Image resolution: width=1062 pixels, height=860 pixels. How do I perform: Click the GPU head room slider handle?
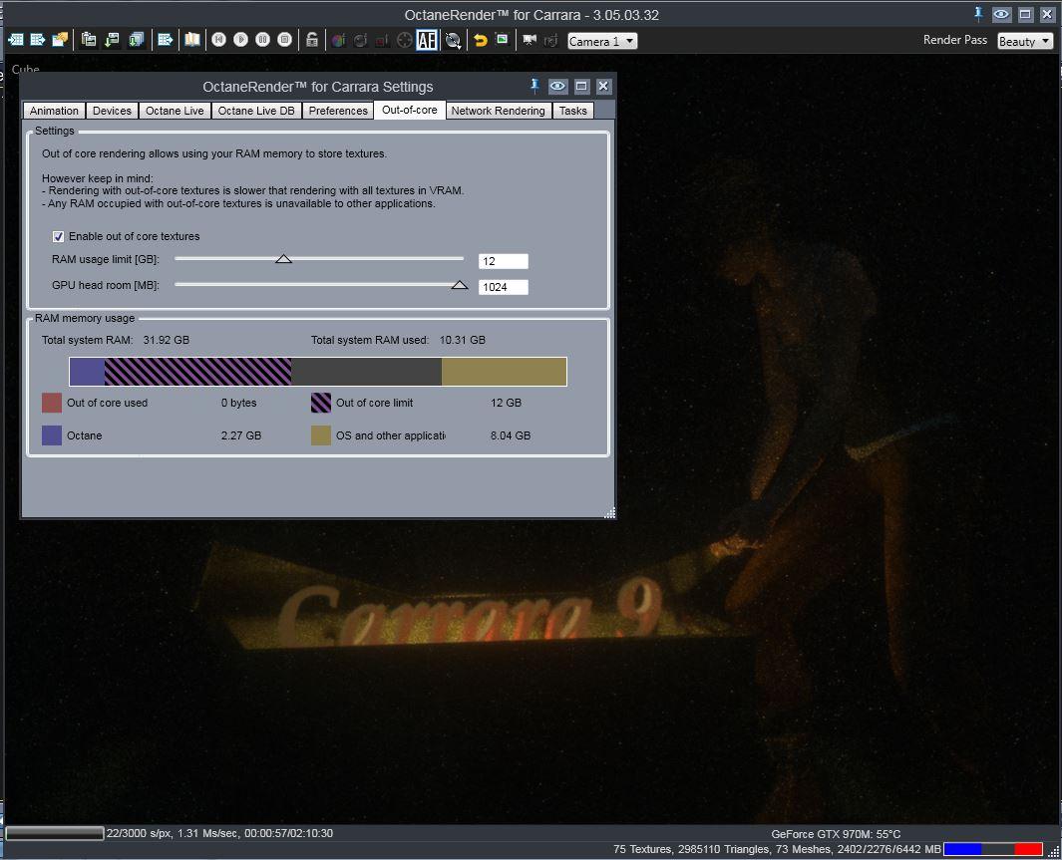(460, 285)
